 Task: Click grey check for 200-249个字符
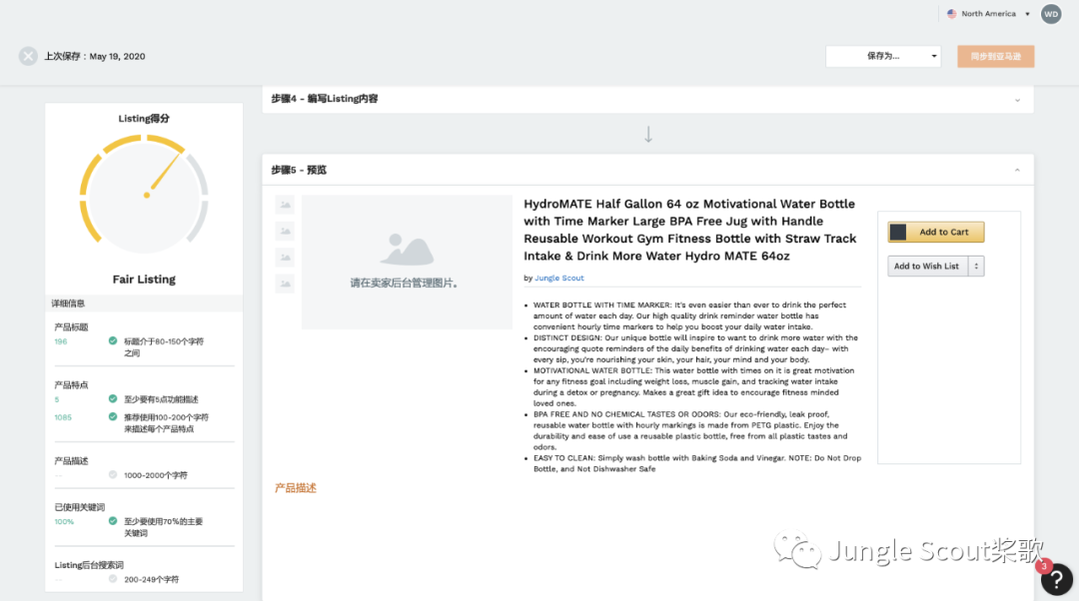tap(113, 579)
